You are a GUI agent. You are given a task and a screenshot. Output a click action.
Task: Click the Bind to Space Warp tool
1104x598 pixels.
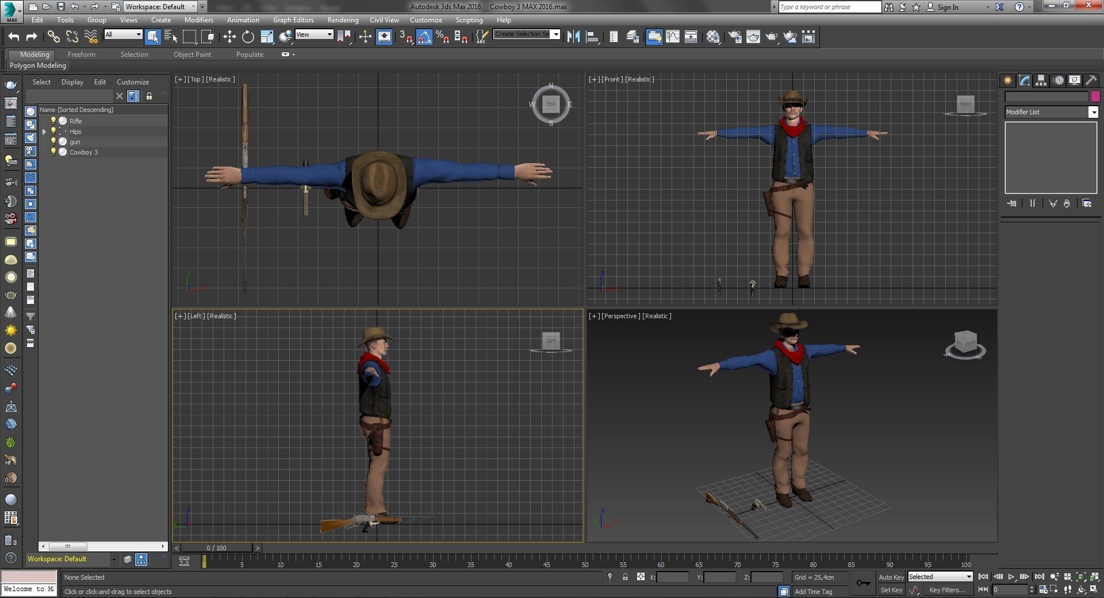(91, 37)
